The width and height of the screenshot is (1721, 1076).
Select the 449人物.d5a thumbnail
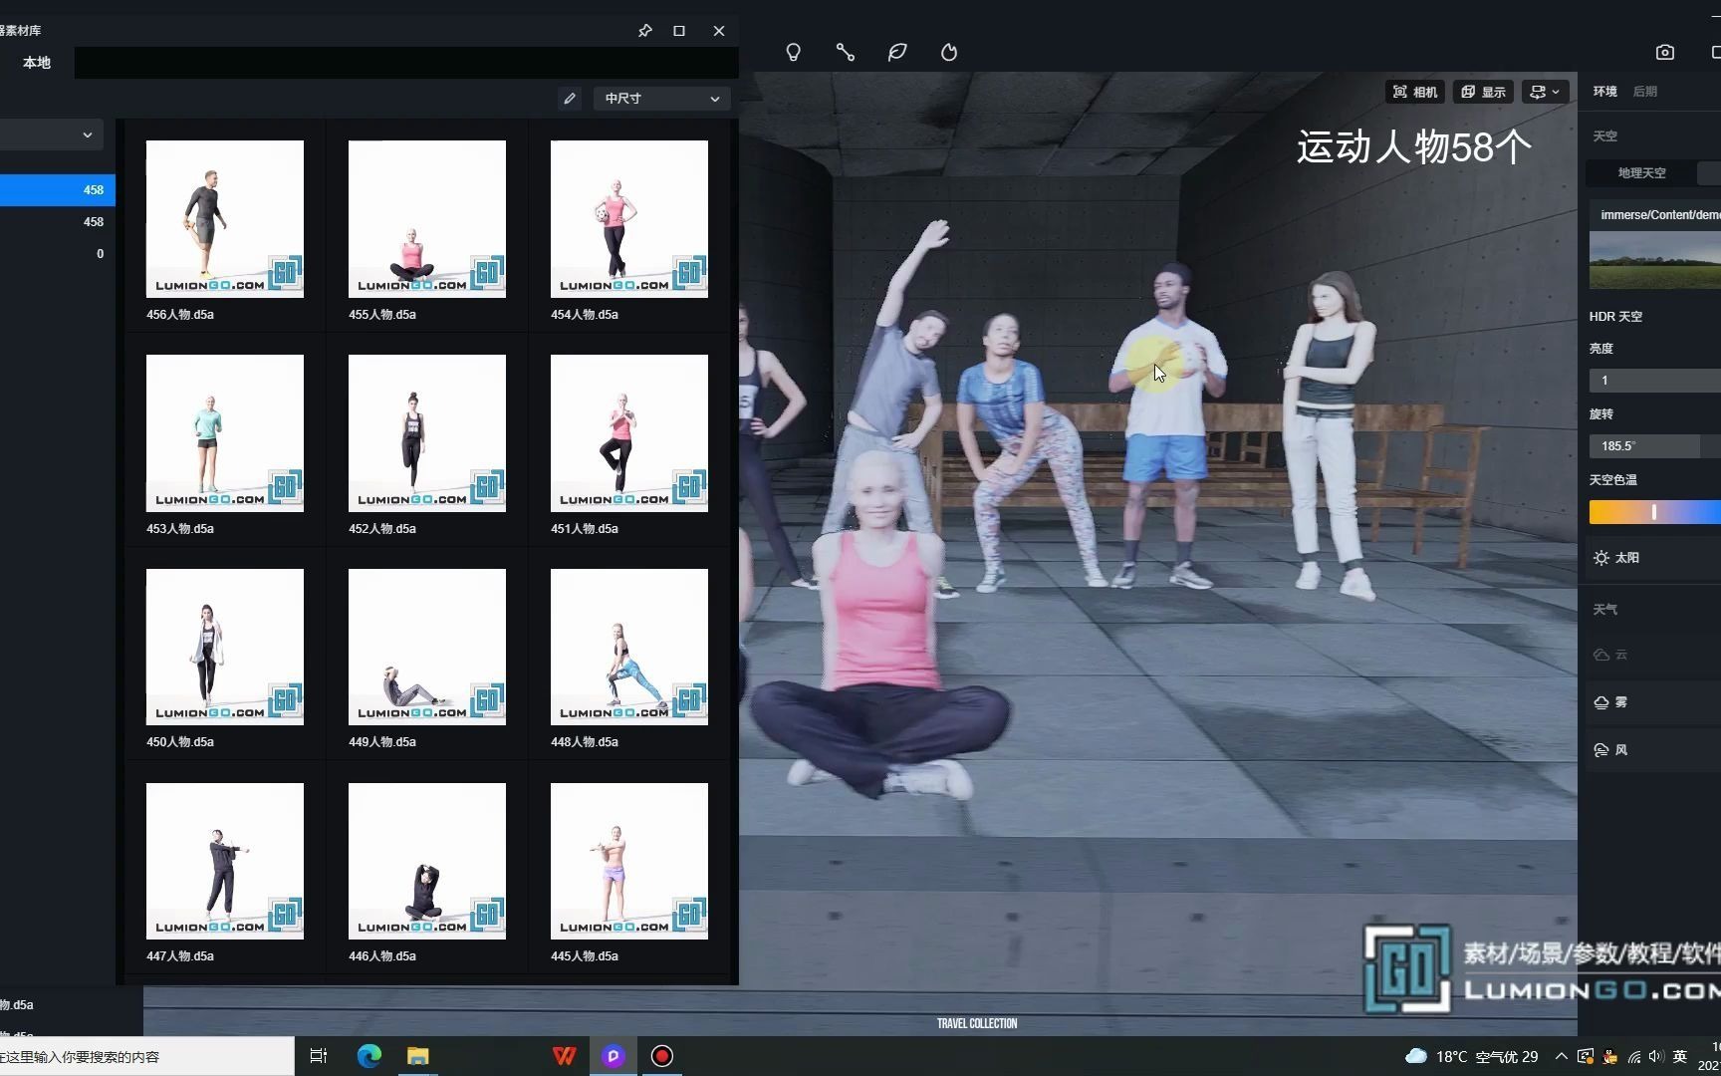(x=427, y=647)
